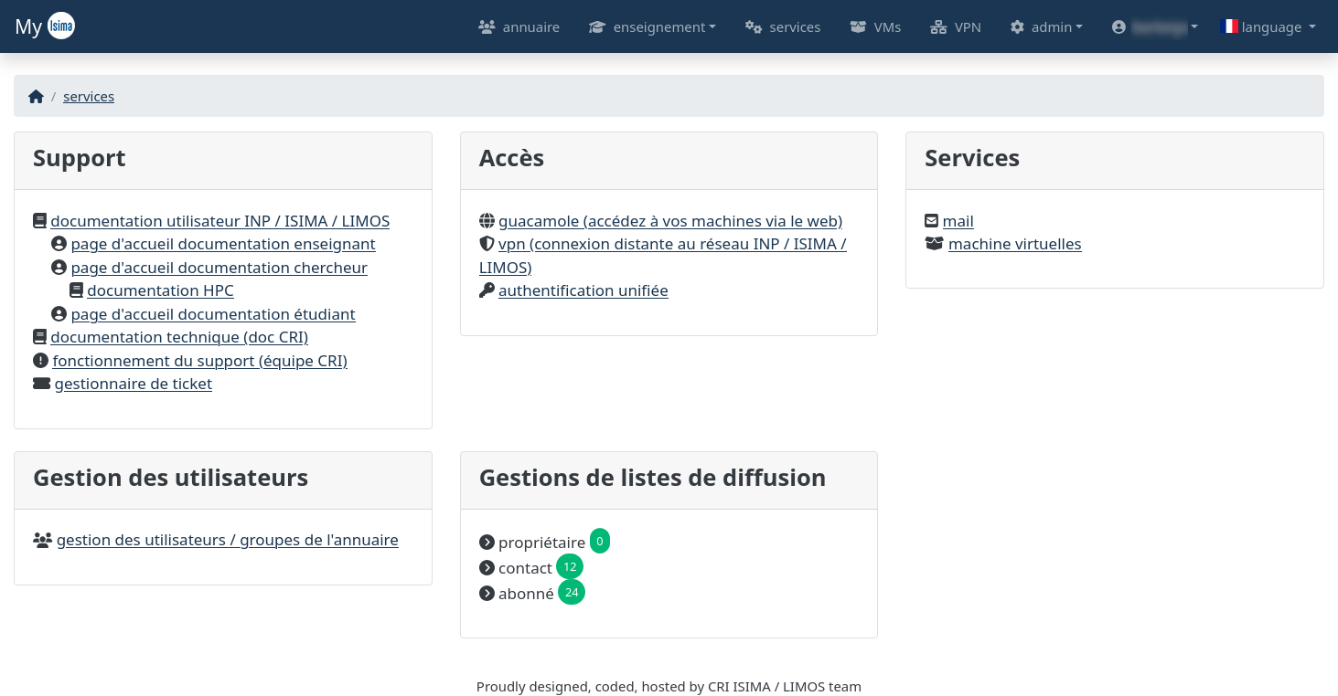Click the shield icon next to vpn
This screenshot has width=1338, height=696.
click(x=486, y=243)
